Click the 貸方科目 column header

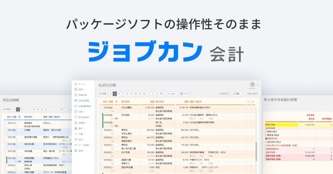coord(160,102)
